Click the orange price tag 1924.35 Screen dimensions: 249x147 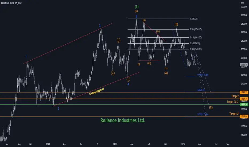244,99
